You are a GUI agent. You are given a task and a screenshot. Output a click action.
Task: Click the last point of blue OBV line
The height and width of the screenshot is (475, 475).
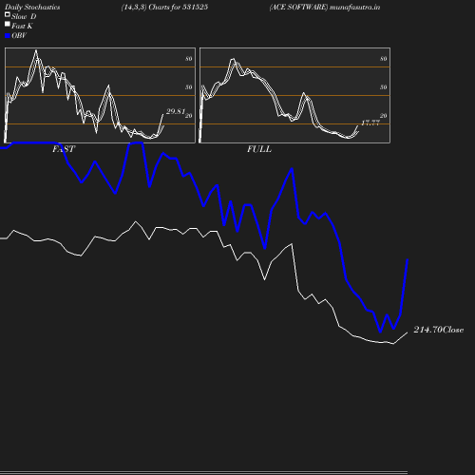pyautogui.click(x=408, y=259)
